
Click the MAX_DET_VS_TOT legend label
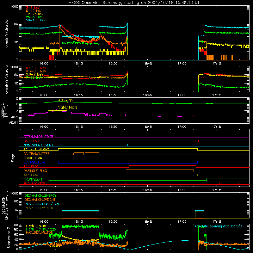39,232
